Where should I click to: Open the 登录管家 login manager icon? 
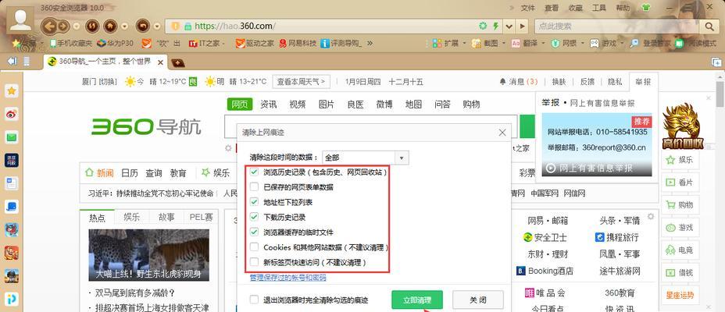(x=635, y=43)
